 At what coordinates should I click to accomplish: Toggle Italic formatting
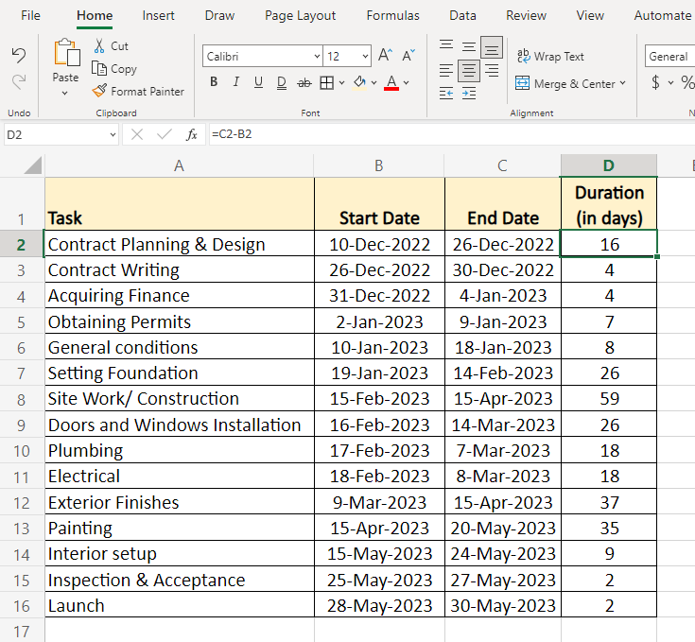[235, 83]
